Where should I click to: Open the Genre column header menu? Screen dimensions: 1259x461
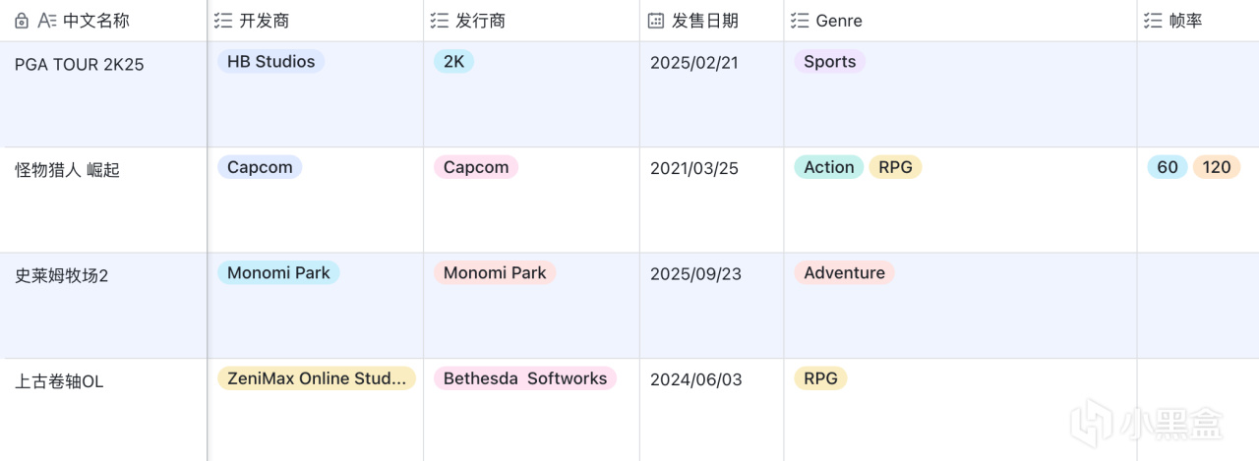[838, 21]
